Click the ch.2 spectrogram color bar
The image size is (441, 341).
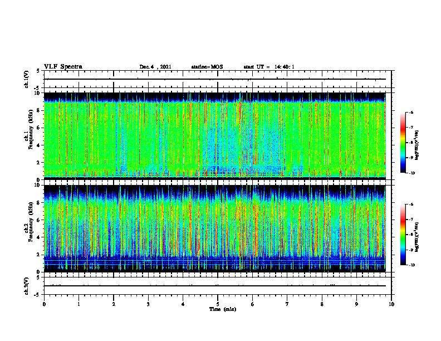pyautogui.click(x=403, y=235)
